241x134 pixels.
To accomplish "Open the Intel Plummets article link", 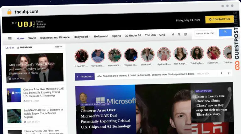I will point(44,112).
